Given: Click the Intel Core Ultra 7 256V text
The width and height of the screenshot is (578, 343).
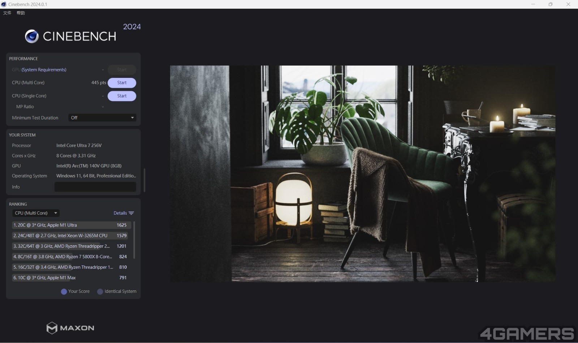Looking at the screenshot, I should [x=79, y=145].
